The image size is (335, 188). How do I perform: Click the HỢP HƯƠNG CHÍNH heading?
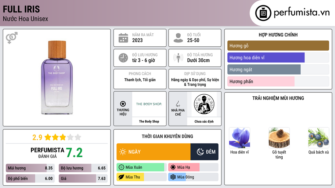point(278,35)
